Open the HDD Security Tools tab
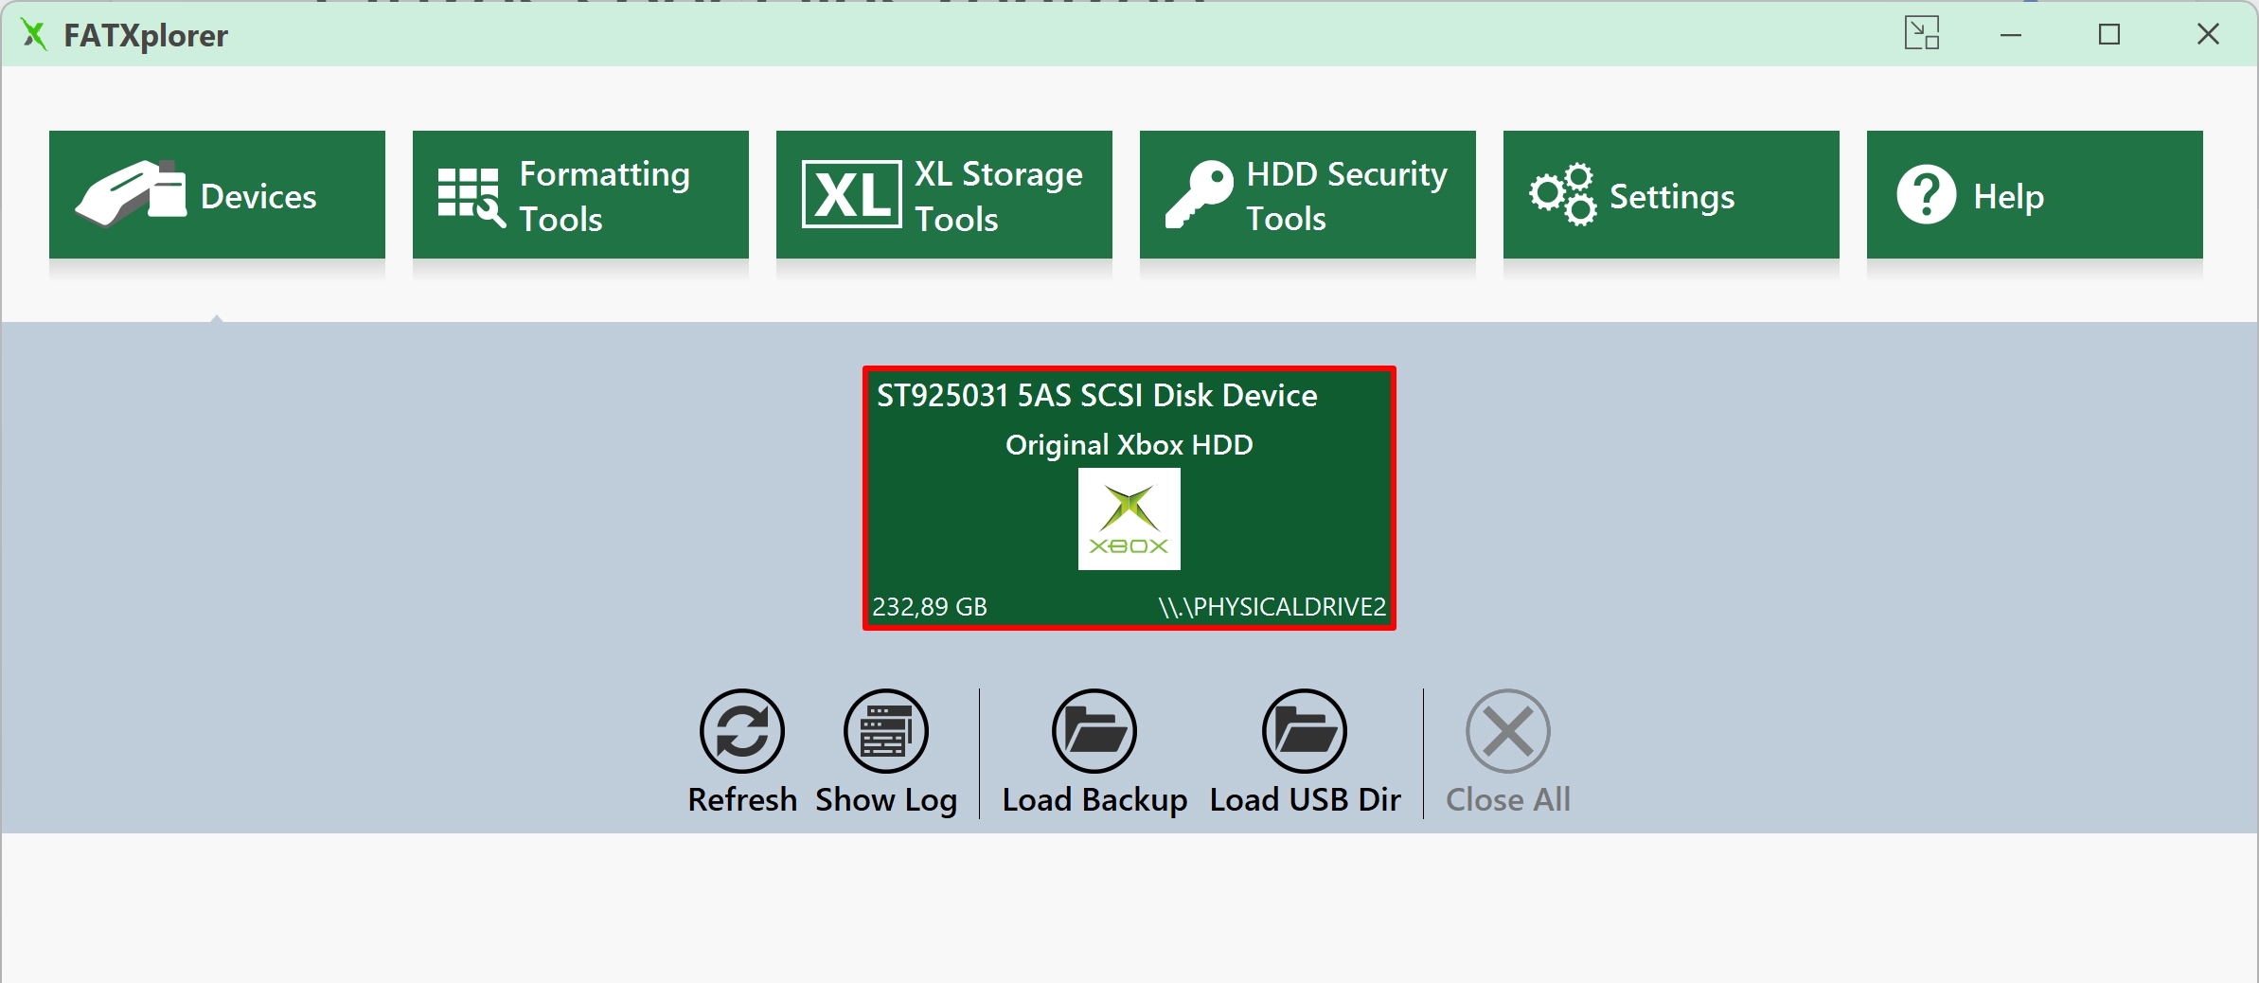This screenshot has width=2259, height=983. [x=1307, y=195]
